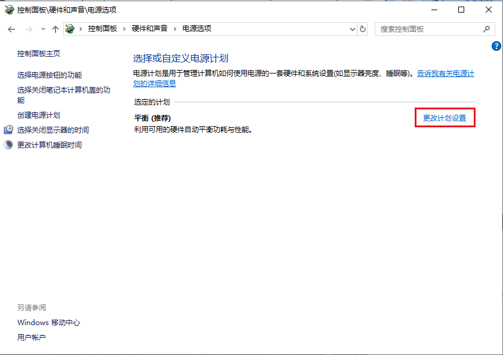The image size is (503, 355).
Task: Click the 另请参阅 label
Action: (32, 307)
